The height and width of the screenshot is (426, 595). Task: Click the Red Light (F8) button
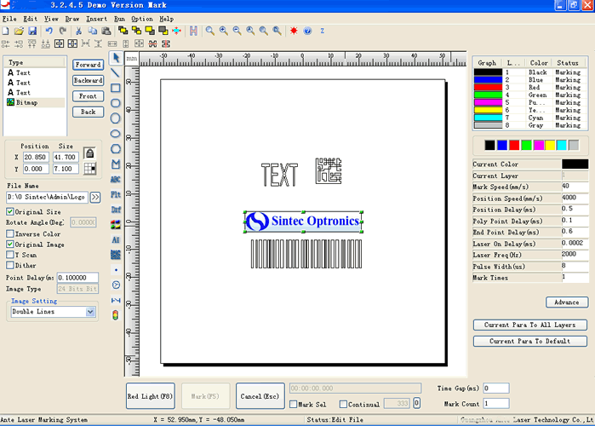tap(151, 396)
